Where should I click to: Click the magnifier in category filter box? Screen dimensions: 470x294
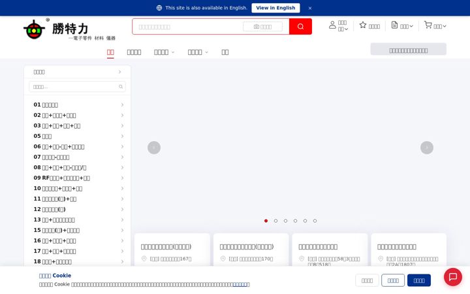click(121, 87)
